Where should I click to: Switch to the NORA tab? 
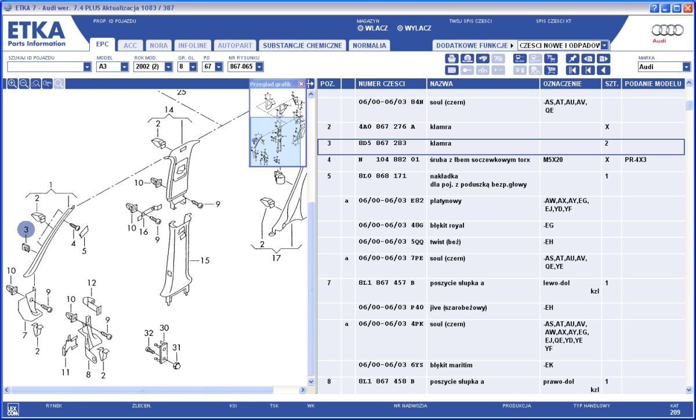158,45
